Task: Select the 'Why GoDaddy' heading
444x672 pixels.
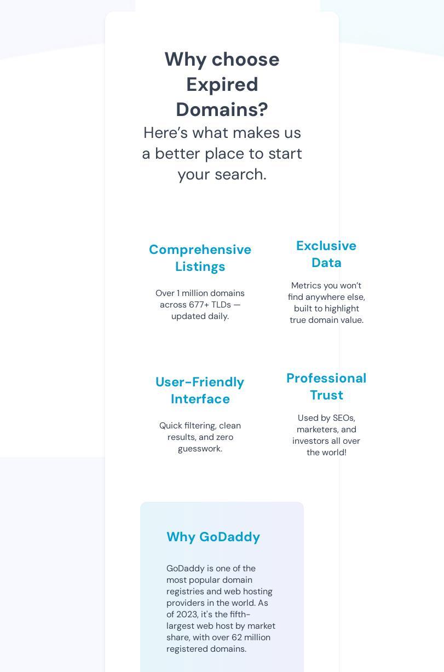Action: click(x=214, y=537)
